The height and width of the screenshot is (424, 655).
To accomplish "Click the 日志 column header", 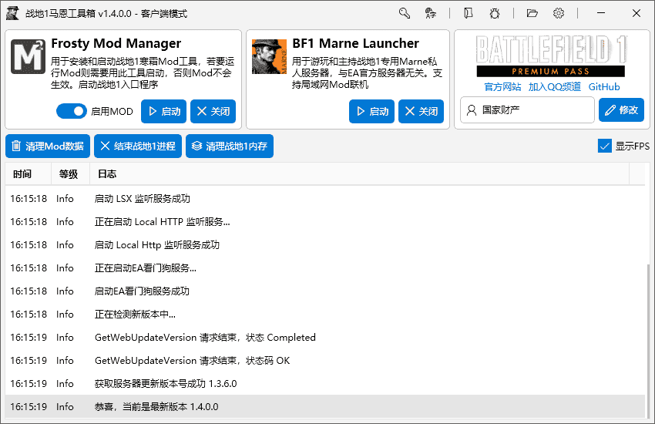I will coord(359,173).
